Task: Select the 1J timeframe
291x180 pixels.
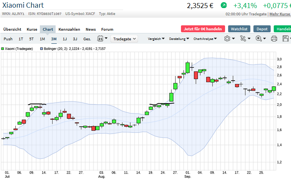Action: click(x=65, y=39)
